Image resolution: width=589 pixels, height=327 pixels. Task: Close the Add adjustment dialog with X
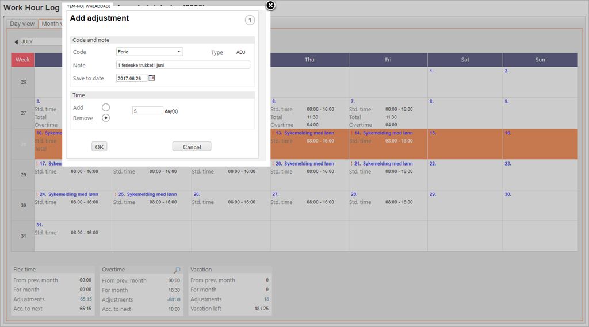[x=271, y=5]
